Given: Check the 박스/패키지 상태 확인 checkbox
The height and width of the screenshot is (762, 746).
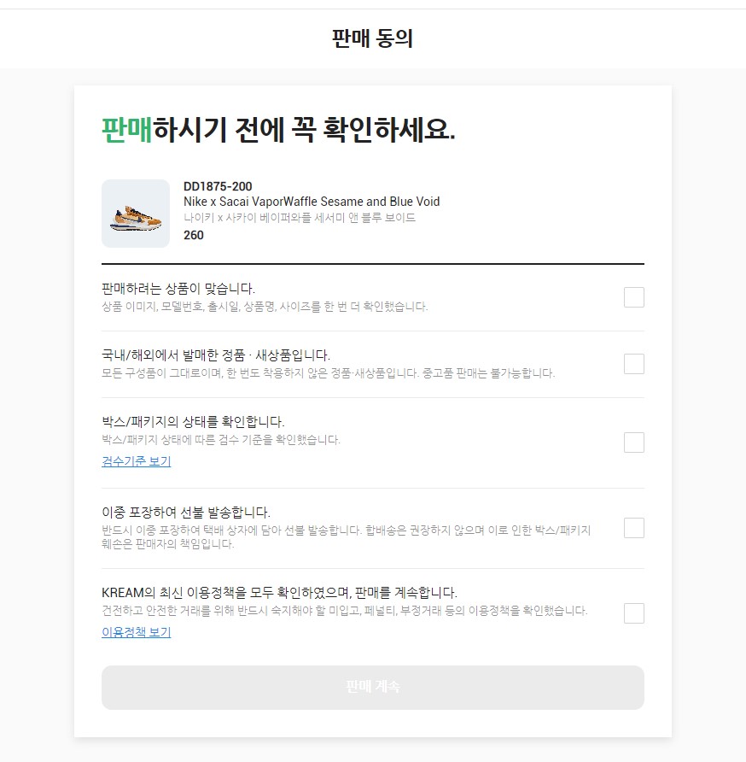Looking at the screenshot, I should pyautogui.click(x=633, y=442).
